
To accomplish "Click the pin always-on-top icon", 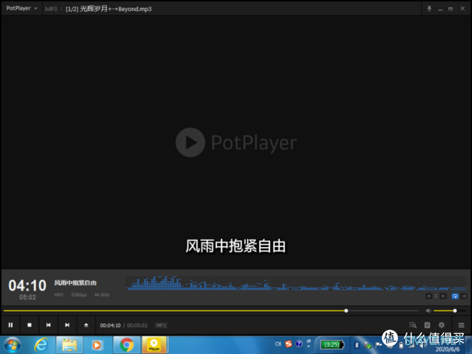I will (x=429, y=8).
